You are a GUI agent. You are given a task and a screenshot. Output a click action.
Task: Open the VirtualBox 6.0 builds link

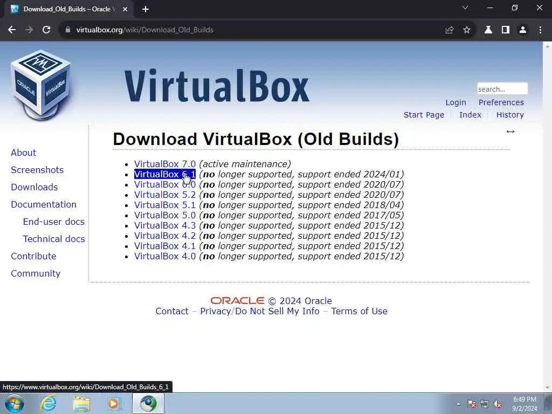tap(165, 184)
